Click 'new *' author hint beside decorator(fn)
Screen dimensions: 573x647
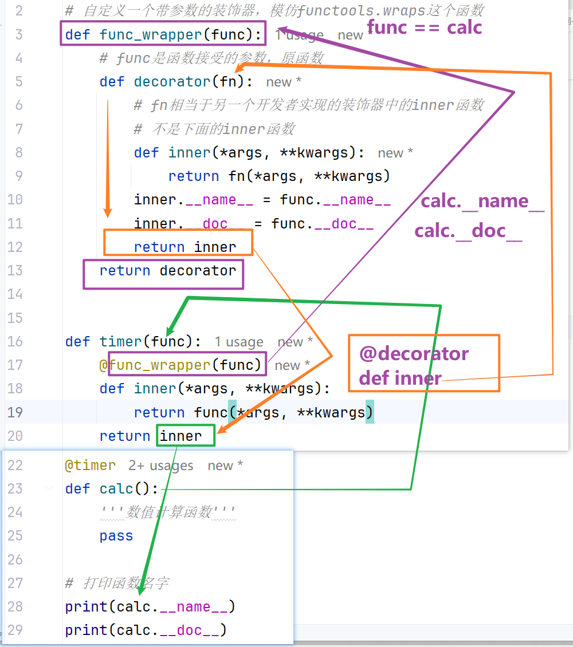click(284, 82)
